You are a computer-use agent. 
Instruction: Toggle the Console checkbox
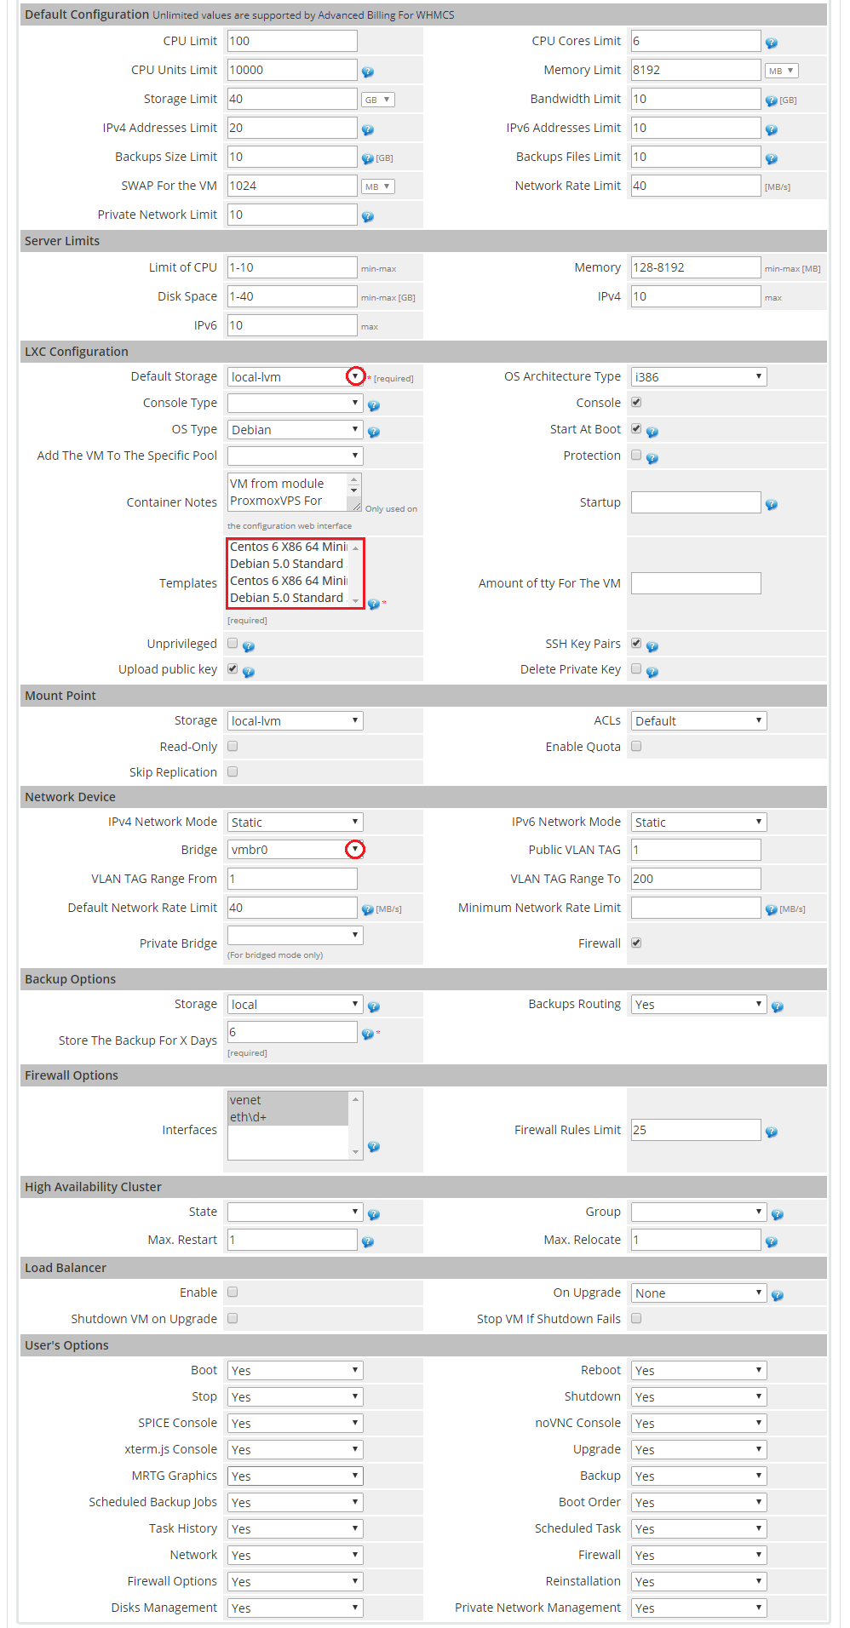(x=636, y=402)
